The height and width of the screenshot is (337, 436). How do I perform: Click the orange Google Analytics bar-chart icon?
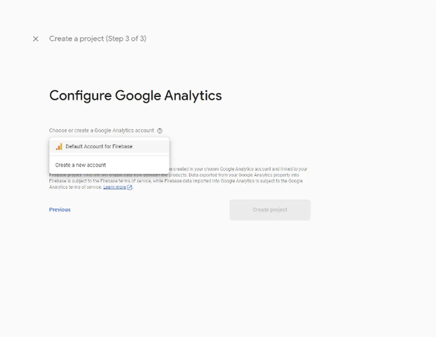[59, 147]
